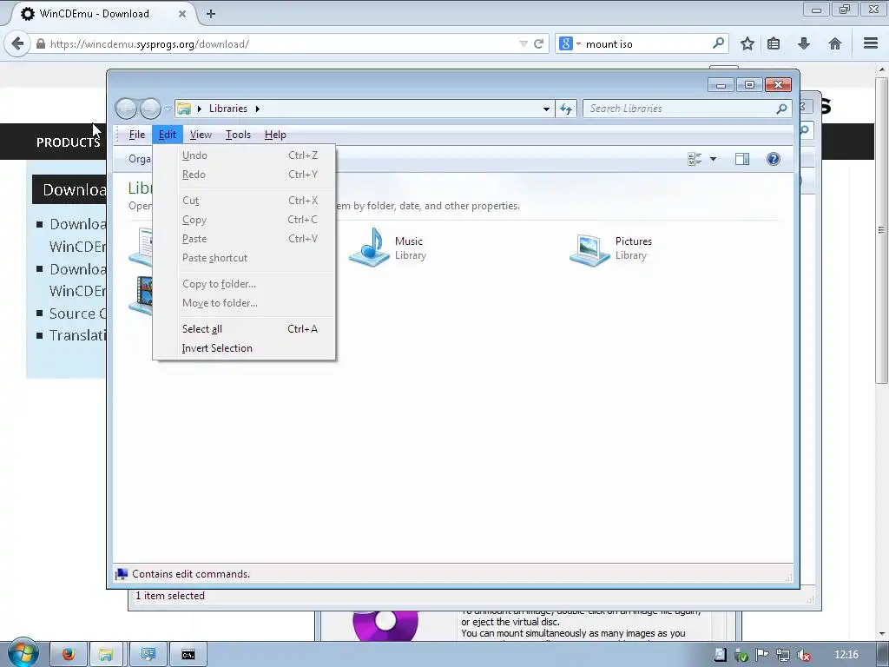The width and height of the screenshot is (889, 667).
Task: Close the WinCDEmu - Download tab
Action: [182, 14]
